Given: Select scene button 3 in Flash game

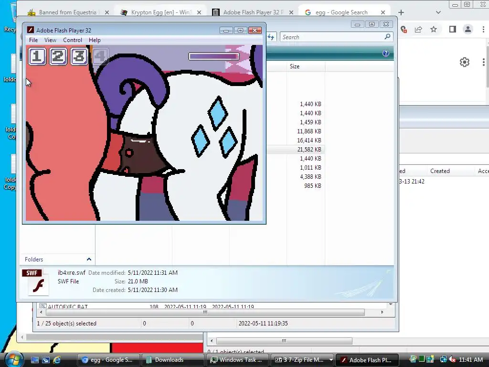Looking at the screenshot, I should [79, 56].
